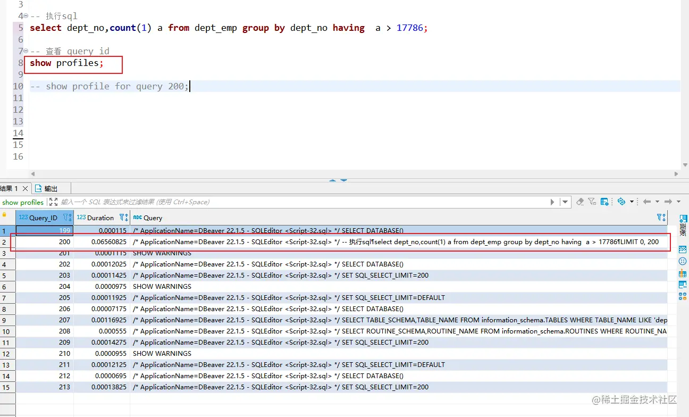Open the forward-history dropdown arrow
689x417 pixels.
coord(679,202)
